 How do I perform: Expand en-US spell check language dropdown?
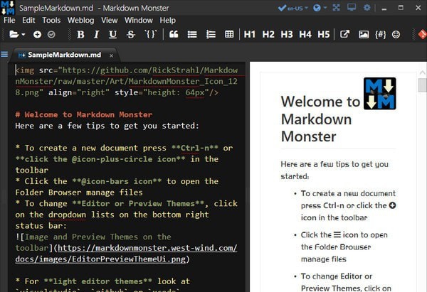306,8
